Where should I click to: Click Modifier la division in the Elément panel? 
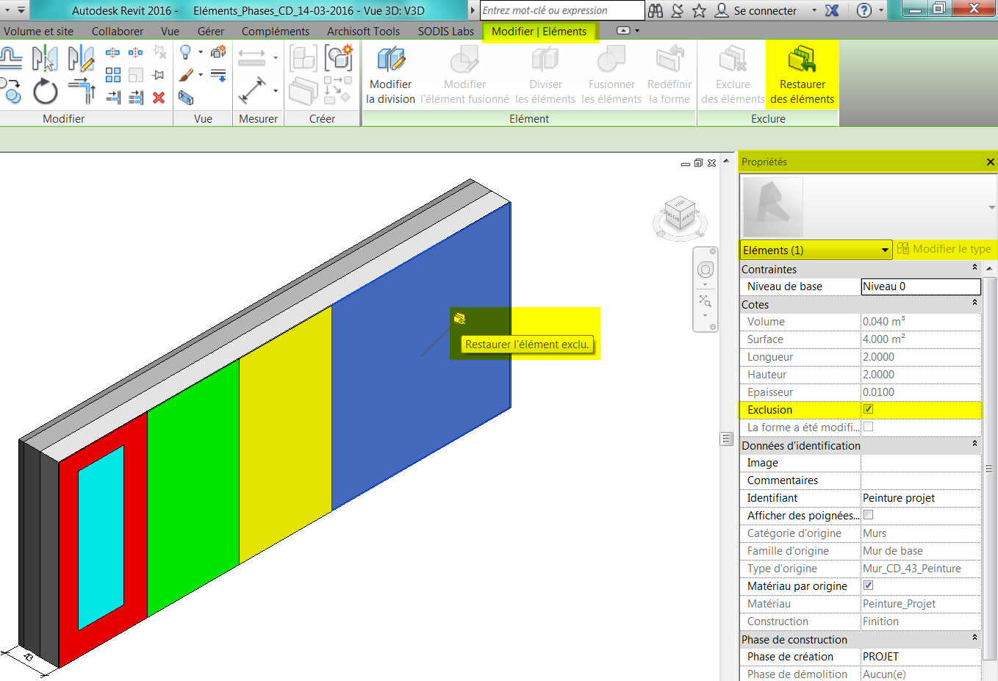pos(390,75)
